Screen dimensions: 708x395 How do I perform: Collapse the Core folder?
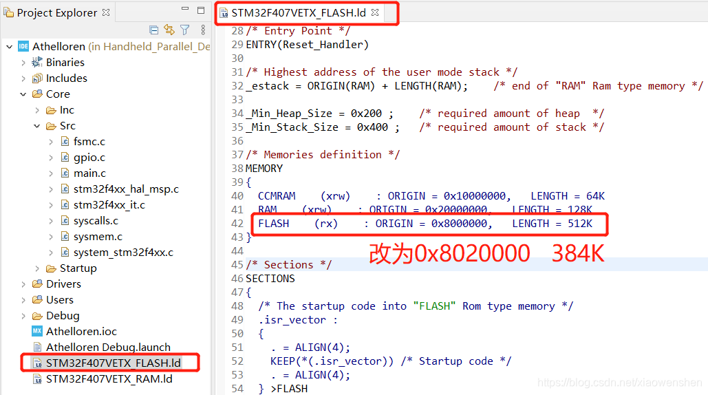tap(23, 94)
